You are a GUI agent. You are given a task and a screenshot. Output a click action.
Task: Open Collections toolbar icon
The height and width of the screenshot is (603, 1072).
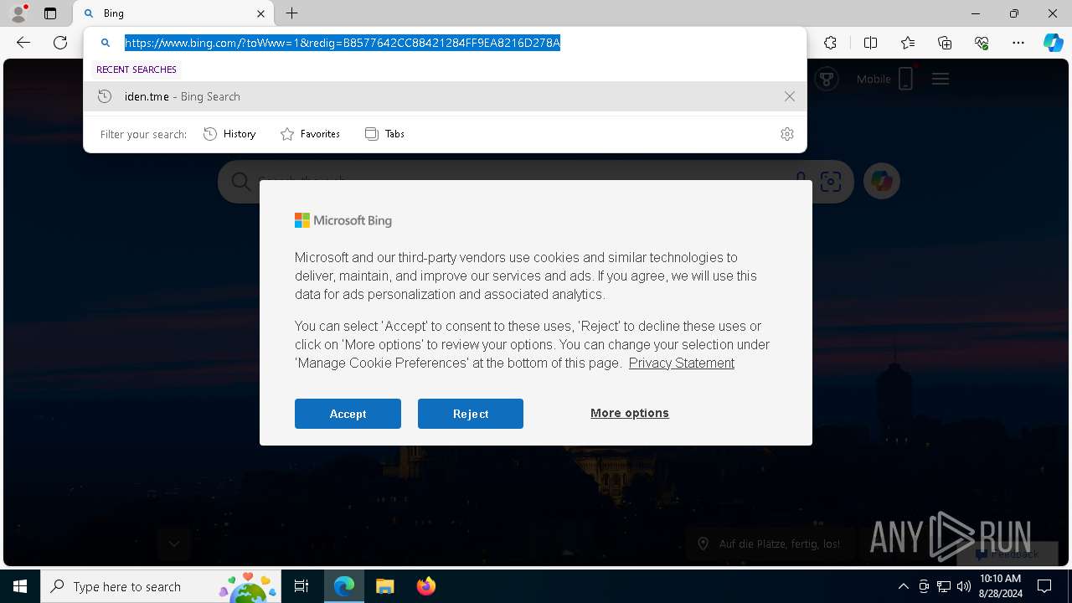click(x=945, y=43)
